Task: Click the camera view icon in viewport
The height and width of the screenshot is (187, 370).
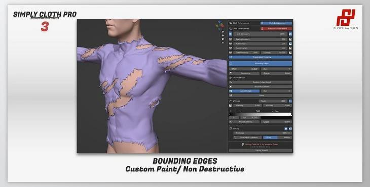Action: pos(223,39)
